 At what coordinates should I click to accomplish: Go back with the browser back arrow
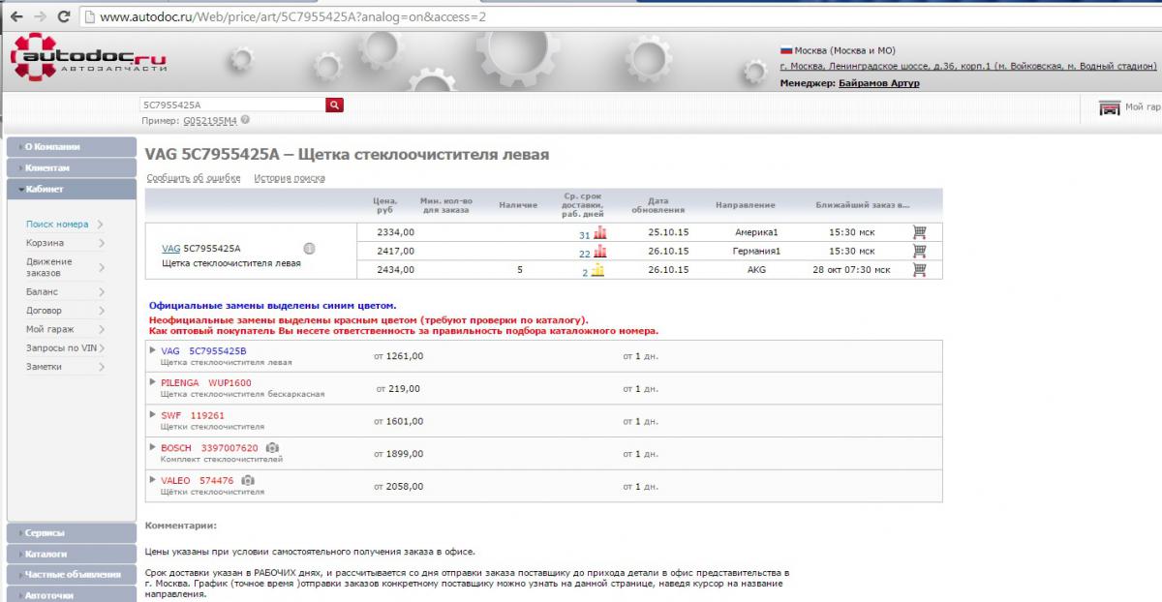click(16, 16)
